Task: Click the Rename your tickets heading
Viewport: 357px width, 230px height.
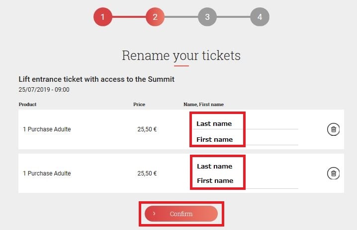Action: point(181,56)
